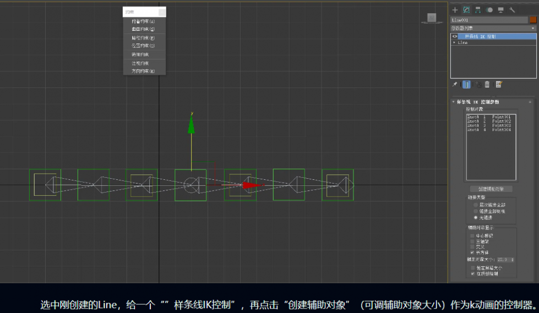Screen dimensions: 539x313
Task: Remove modifier with trash icon
Action: coord(487,84)
